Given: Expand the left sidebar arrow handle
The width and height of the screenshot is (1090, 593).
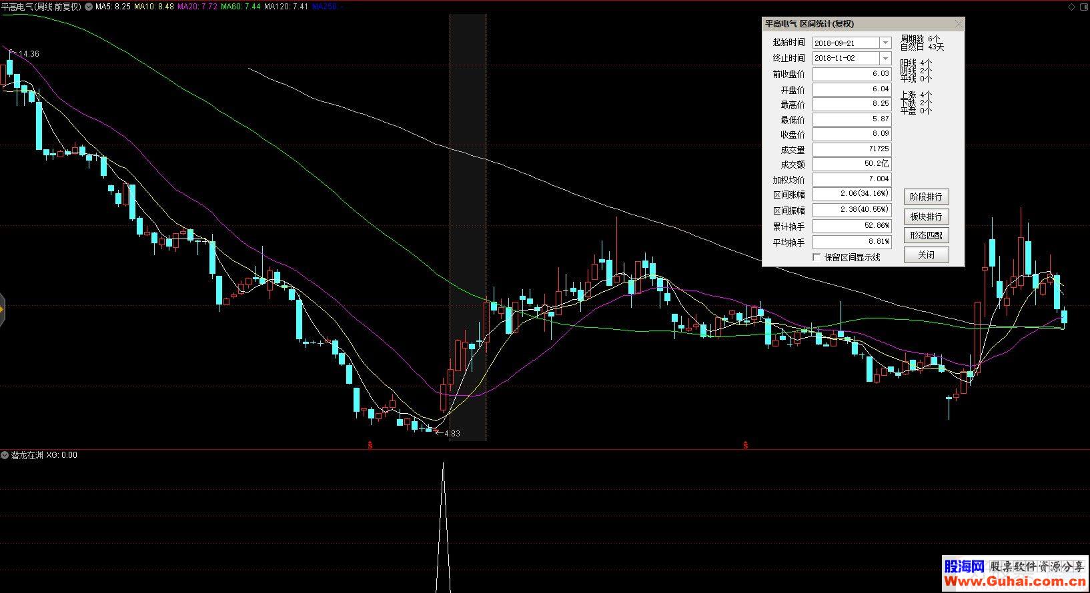Looking at the screenshot, I should tap(3, 309).
